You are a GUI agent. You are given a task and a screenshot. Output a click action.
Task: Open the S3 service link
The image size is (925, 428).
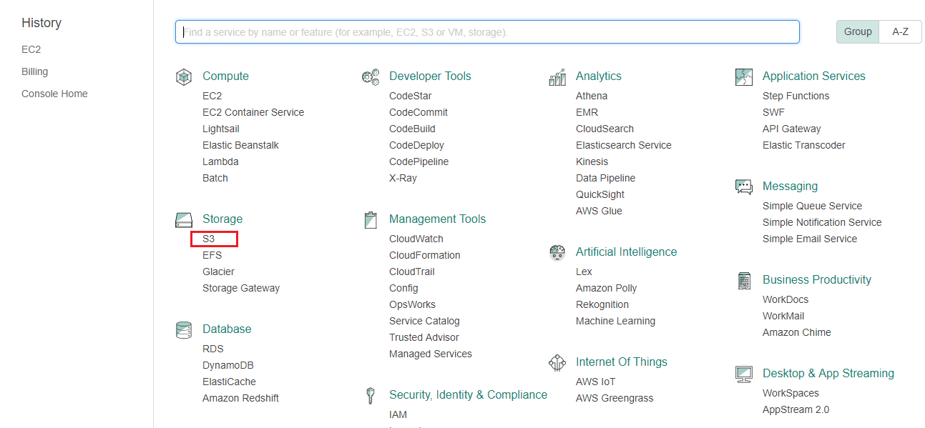pos(209,239)
